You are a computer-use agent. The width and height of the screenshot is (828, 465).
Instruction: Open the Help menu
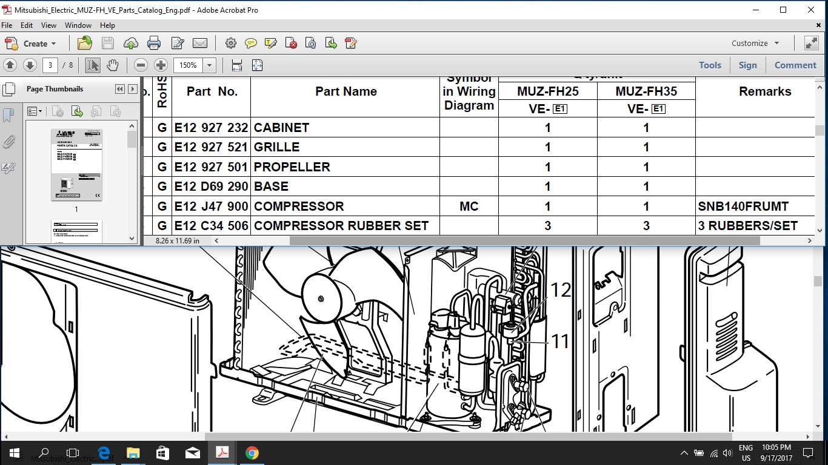107,25
